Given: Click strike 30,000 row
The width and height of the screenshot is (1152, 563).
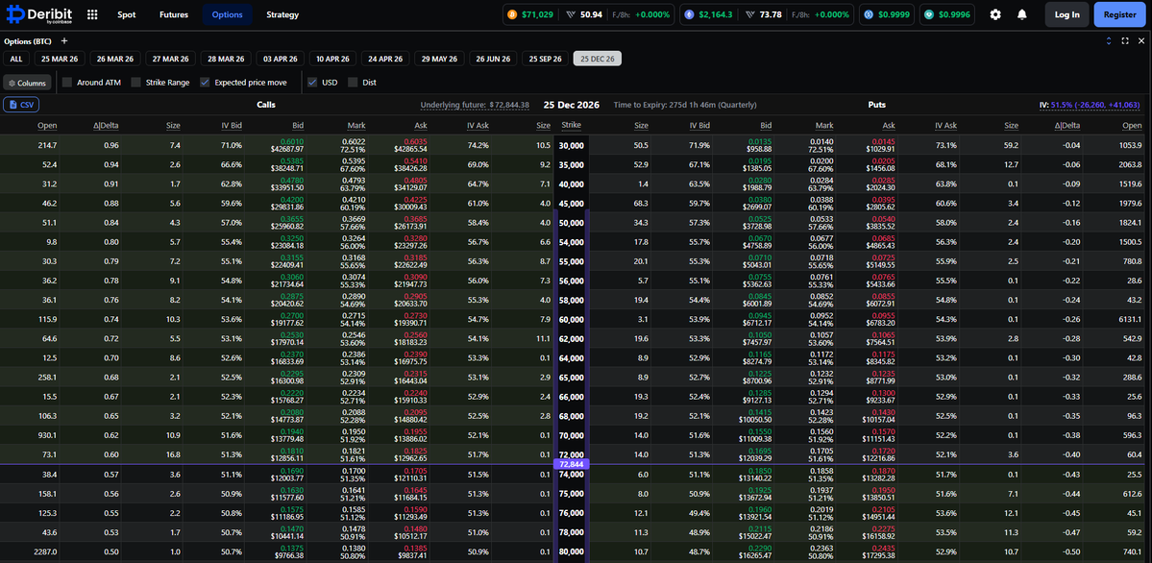Looking at the screenshot, I should tap(573, 145).
